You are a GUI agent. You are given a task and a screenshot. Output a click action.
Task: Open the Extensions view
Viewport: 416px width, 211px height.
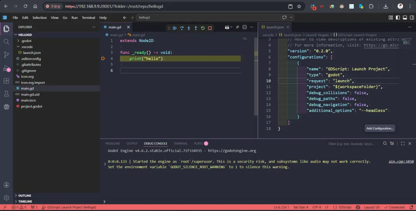6,81
